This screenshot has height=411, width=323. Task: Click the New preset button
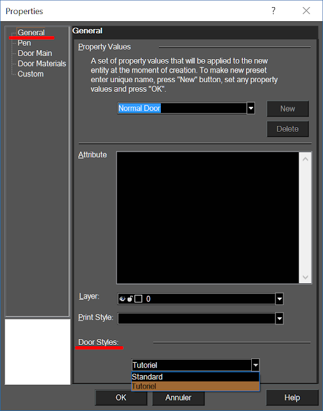coord(288,109)
